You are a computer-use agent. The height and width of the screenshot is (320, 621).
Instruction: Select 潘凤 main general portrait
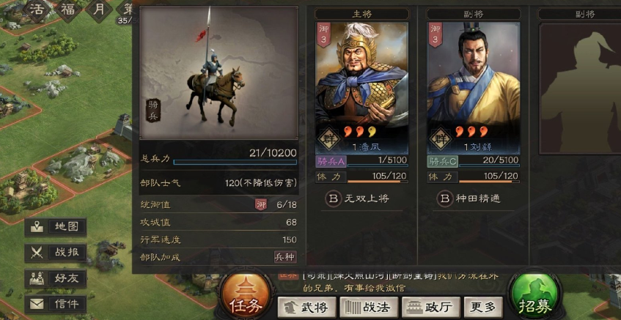(x=361, y=88)
